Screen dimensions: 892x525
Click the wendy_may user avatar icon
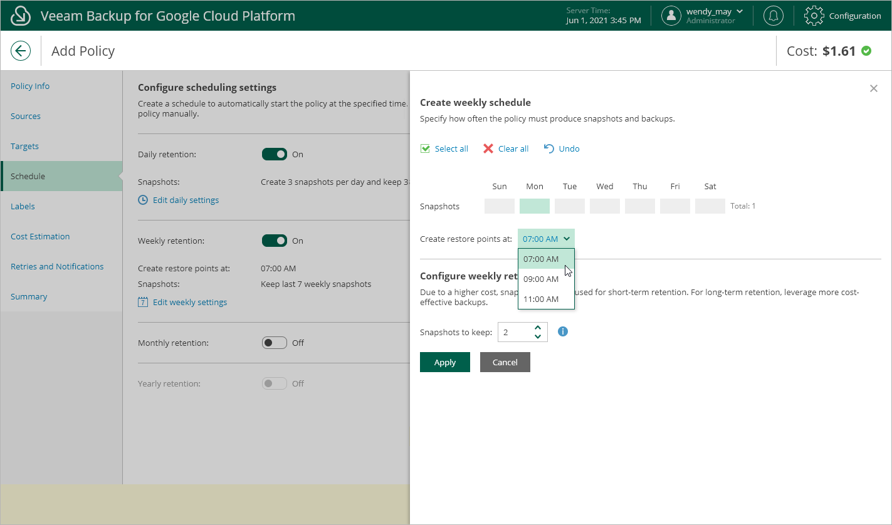coord(671,16)
